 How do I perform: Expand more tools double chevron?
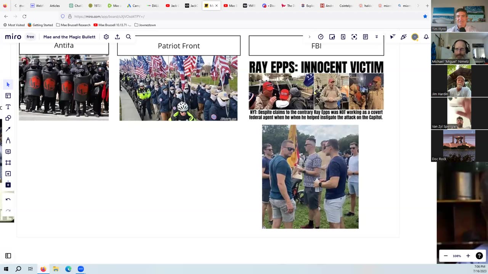377,37
